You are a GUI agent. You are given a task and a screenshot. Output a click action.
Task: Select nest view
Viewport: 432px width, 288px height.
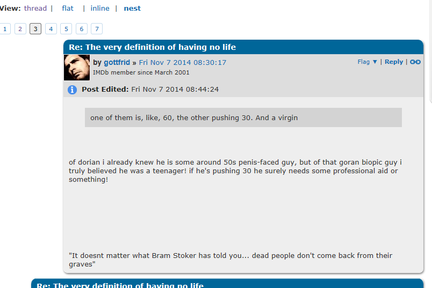pyautogui.click(x=132, y=9)
